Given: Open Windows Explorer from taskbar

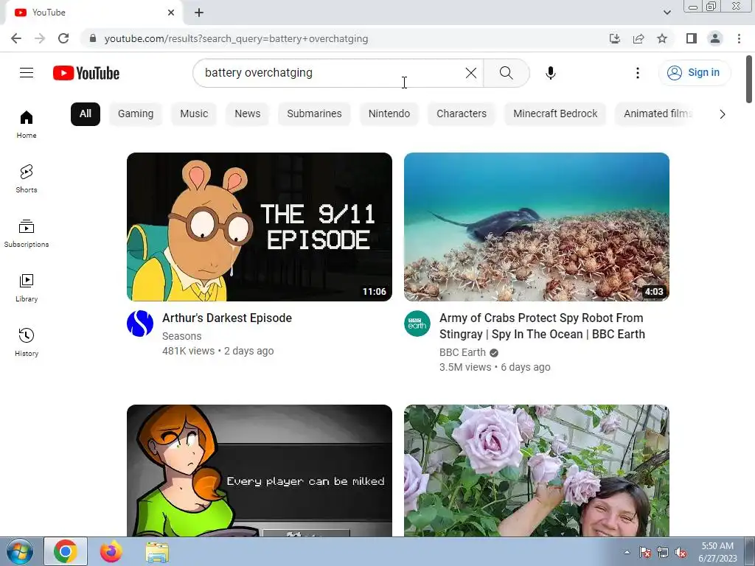Looking at the screenshot, I should (157, 551).
